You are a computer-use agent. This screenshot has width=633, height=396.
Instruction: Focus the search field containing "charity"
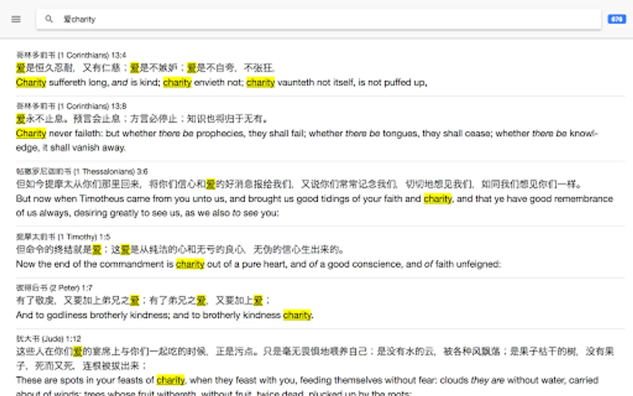[318, 19]
